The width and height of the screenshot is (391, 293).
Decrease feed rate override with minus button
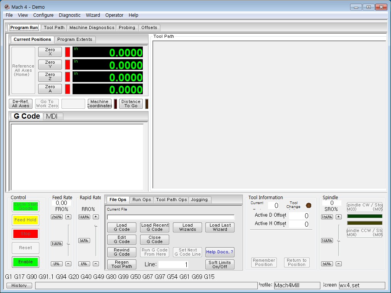click(68, 264)
